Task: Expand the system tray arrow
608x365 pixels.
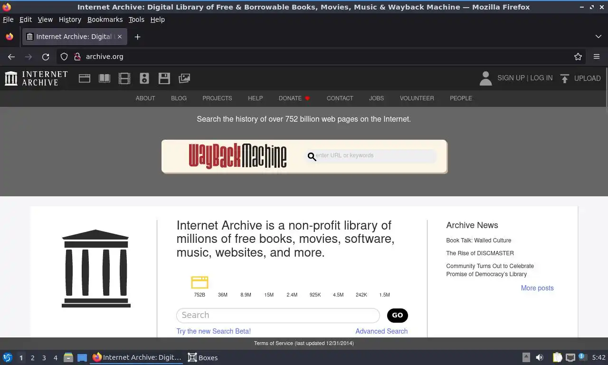Action: 526,357
